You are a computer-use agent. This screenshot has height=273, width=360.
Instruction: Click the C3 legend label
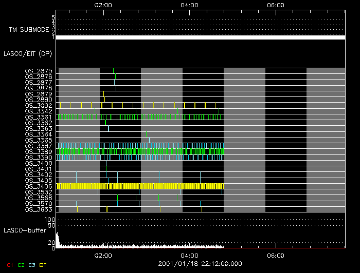pyautogui.click(x=32, y=265)
